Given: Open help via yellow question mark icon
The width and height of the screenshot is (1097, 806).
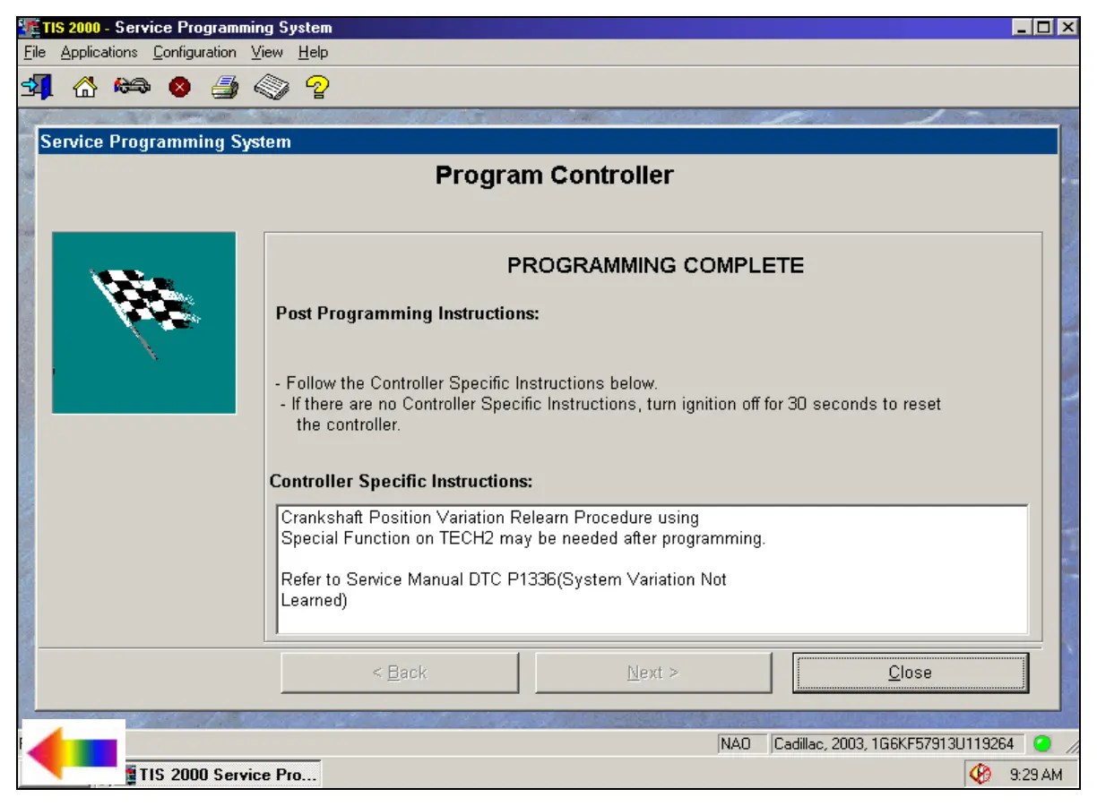Looking at the screenshot, I should pyautogui.click(x=317, y=87).
